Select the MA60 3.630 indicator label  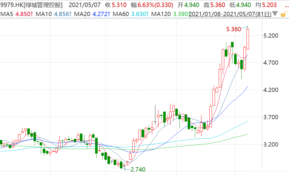[x=131, y=14]
